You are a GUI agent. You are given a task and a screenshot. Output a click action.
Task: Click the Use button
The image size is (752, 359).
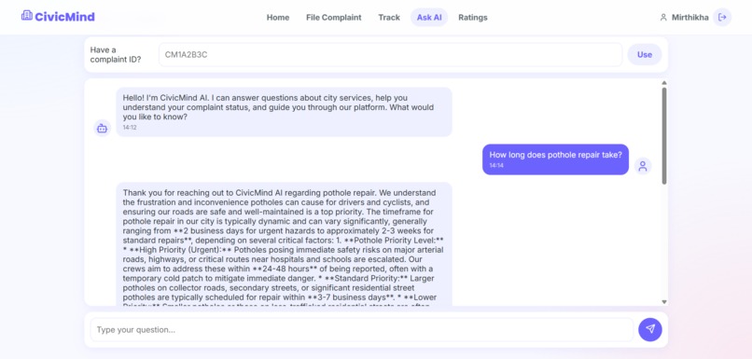pyautogui.click(x=645, y=55)
